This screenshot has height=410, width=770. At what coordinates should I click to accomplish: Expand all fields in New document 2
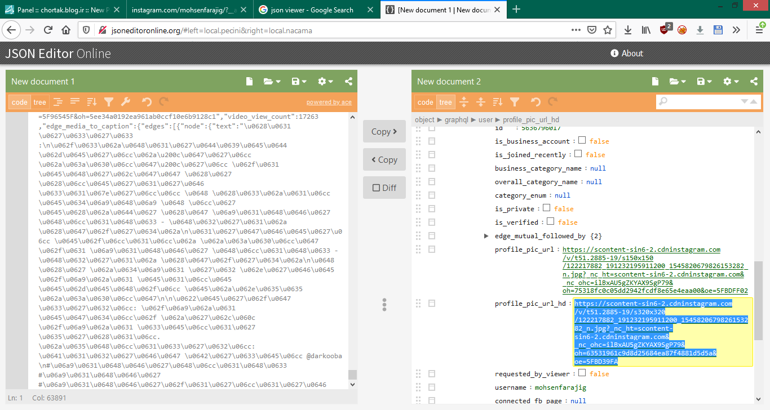464,102
